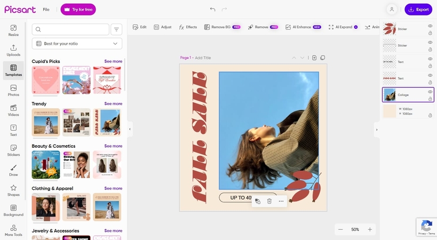Screen dimensions: 437x240
Task: Collapse the right layers panel
Action: click(377, 130)
